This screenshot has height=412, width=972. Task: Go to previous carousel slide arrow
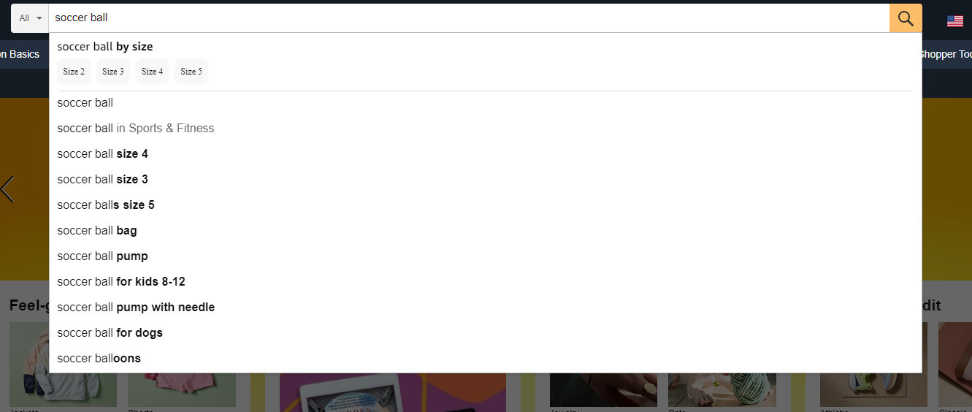tap(7, 189)
